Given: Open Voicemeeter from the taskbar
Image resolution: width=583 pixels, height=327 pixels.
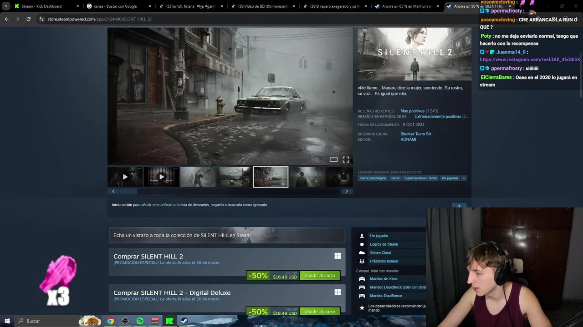Looking at the screenshot, I should [155, 321].
